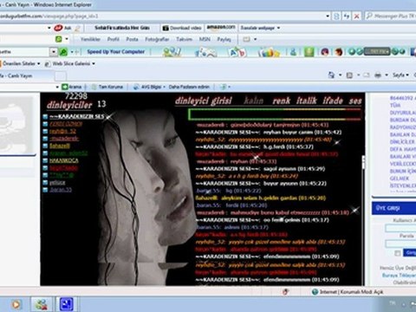Tick the remember-me checkbox in login box
416x312 pixels.
[398, 253]
